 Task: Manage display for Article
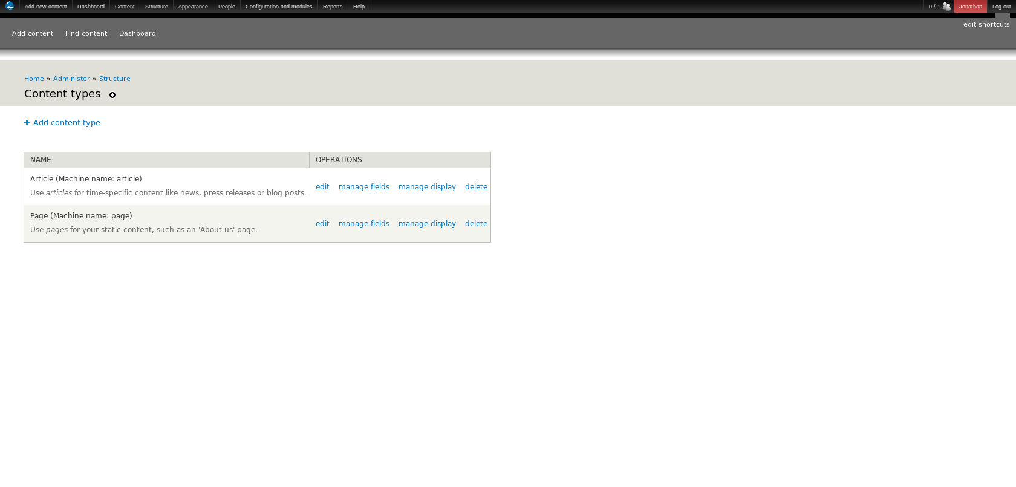point(427,187)
